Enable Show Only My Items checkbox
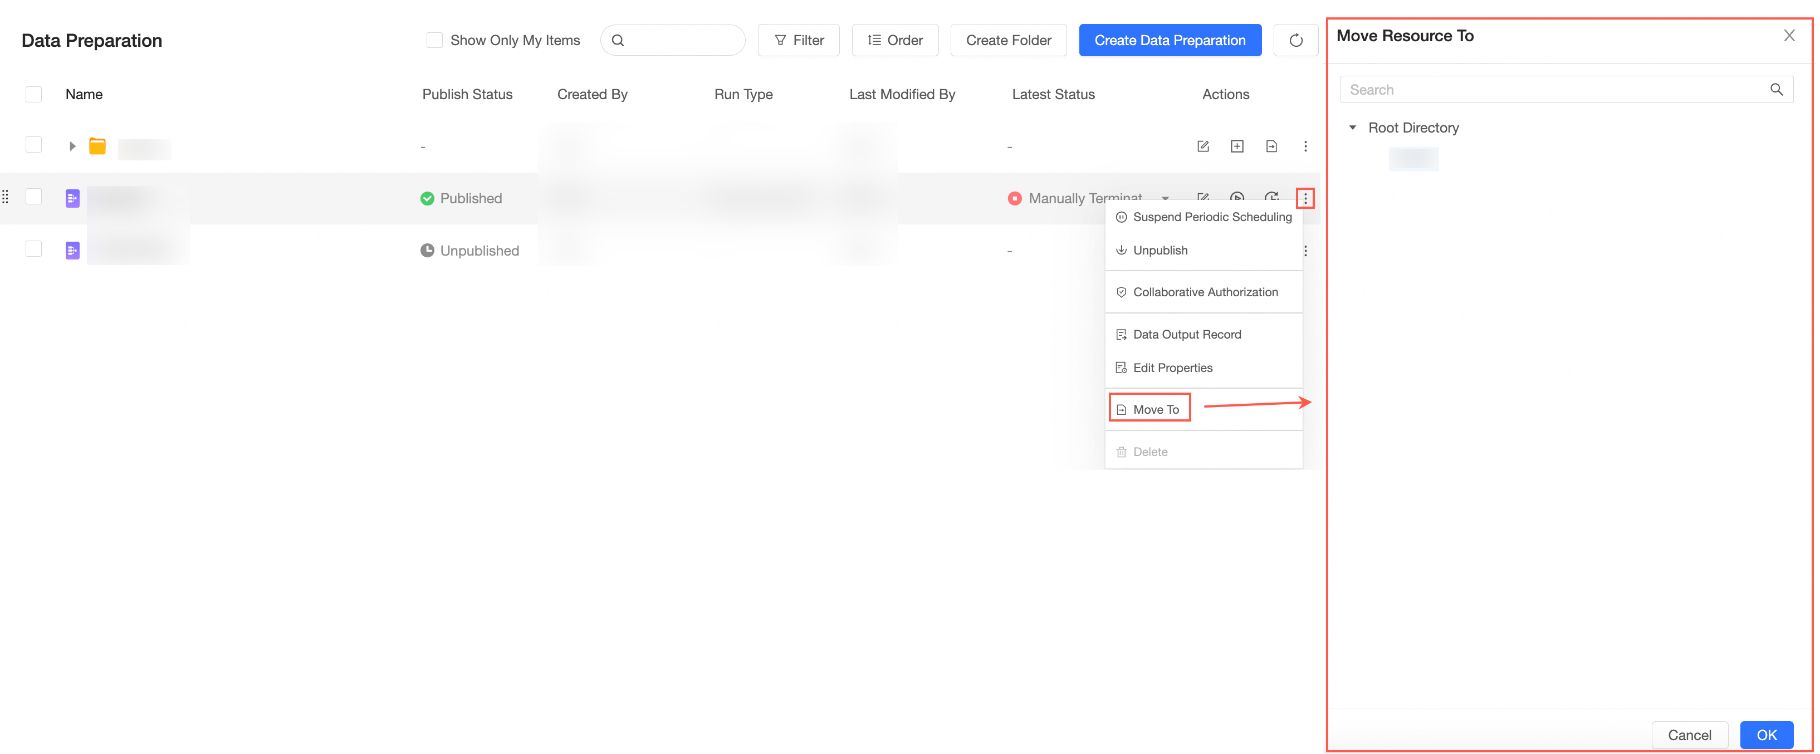The image size is (1820, 754). pos(434,40)
